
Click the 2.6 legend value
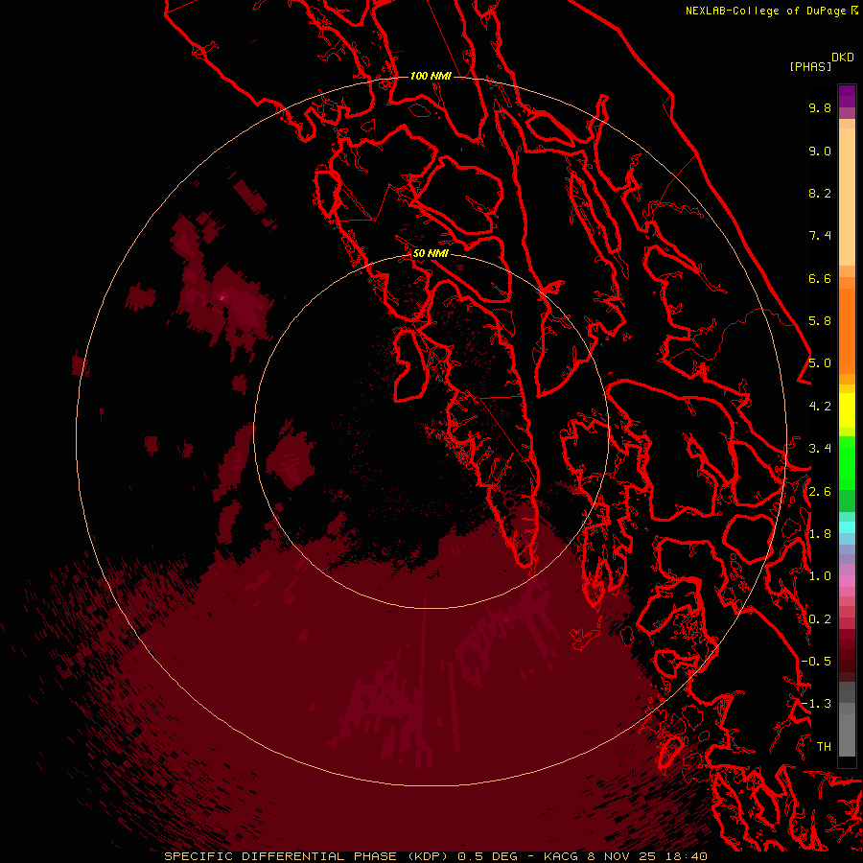coord(820,492)
